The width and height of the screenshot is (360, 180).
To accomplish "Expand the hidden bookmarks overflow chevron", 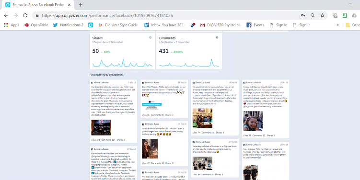I will (x=337, y=25).
